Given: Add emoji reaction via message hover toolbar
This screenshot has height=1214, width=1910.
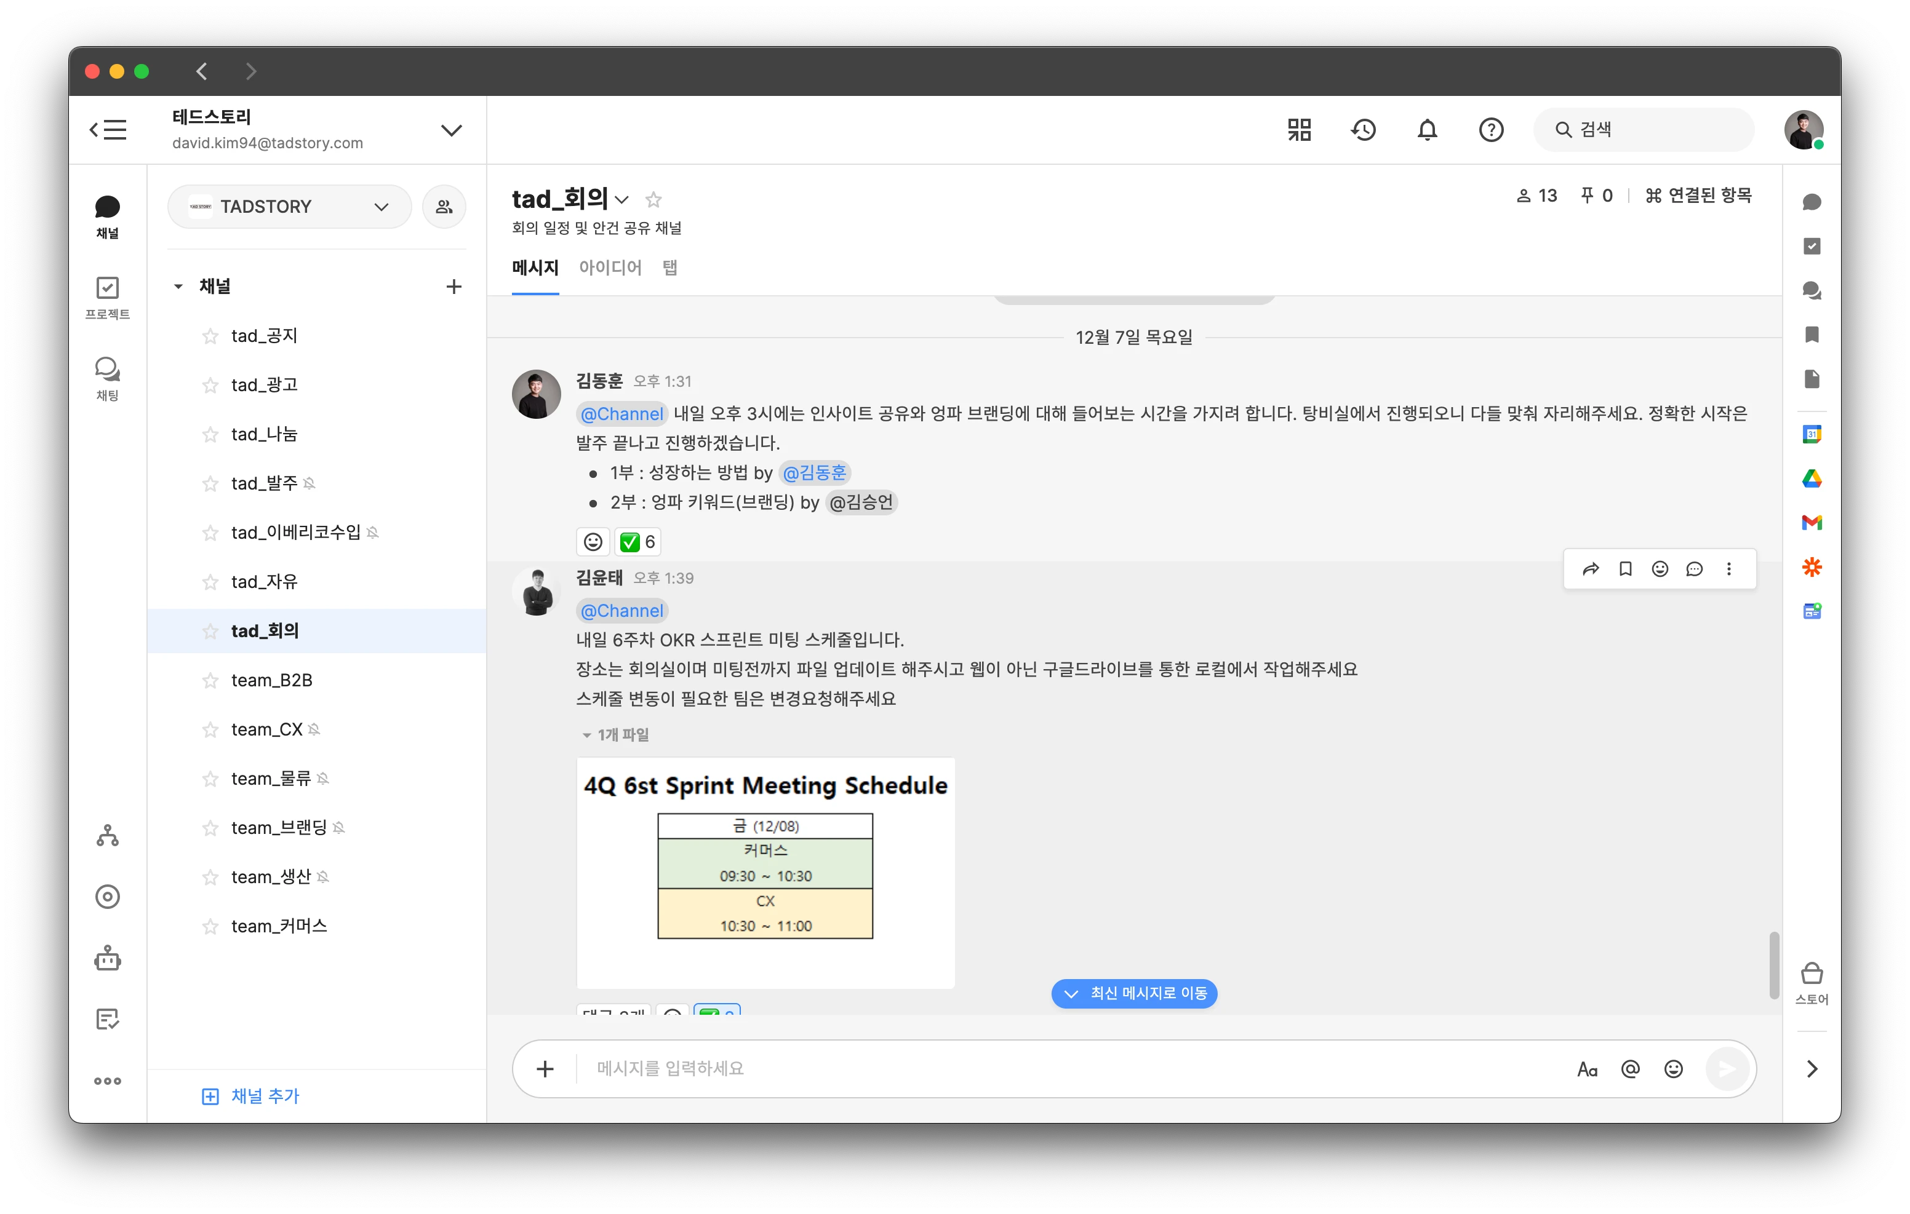Looking at the screenshot, I should (1660, 568).
